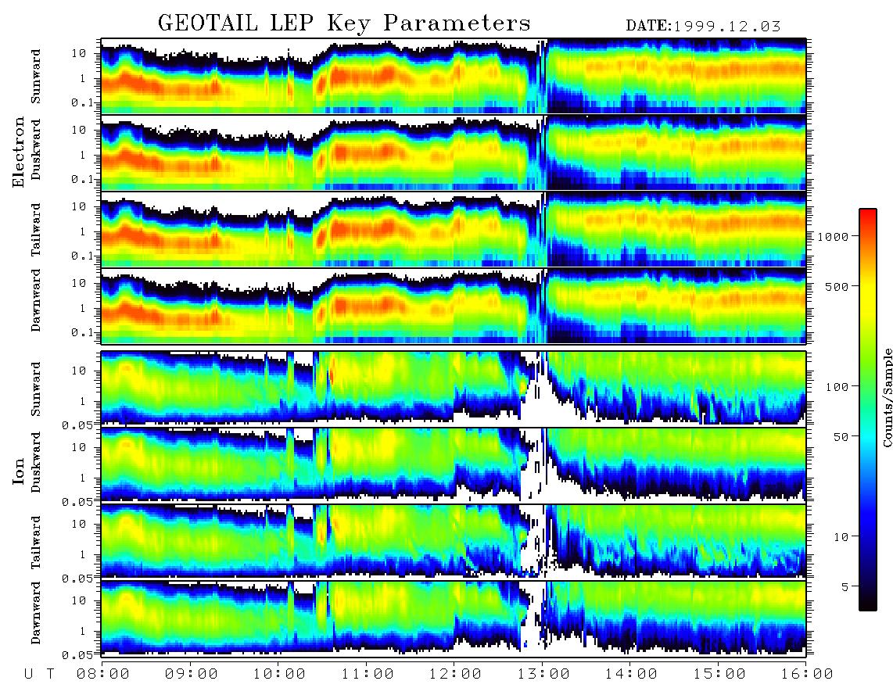Screen dimensions: 893x688
Task: Click the 14:00 time tick label
Action: 630,674
